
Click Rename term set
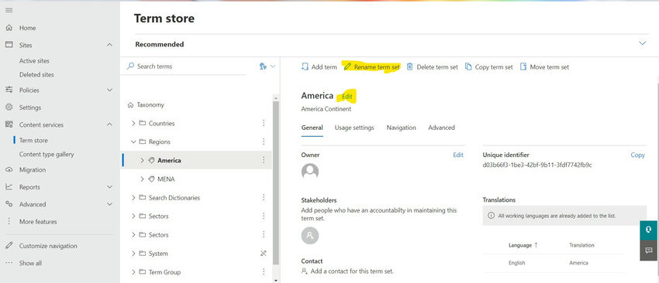tap(371, 67)
